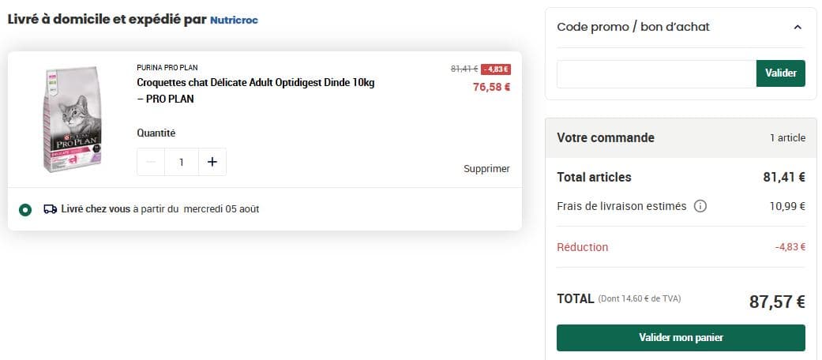The image size is (822, 360).
Task: Click the Code promo / bon d'achat heading
Action: [x=633, y=27]
